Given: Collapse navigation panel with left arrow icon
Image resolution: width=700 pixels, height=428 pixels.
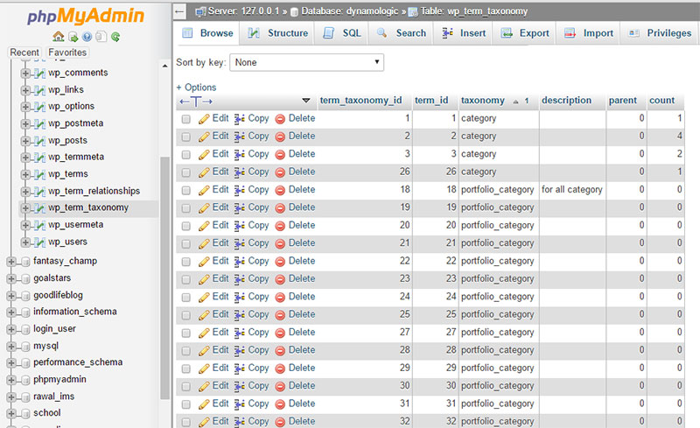Looking at the screenshot, I should [x=179, y=11].
